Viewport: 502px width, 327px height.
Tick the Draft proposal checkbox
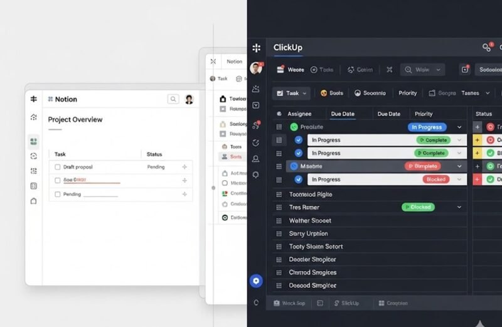pos(58,167)
